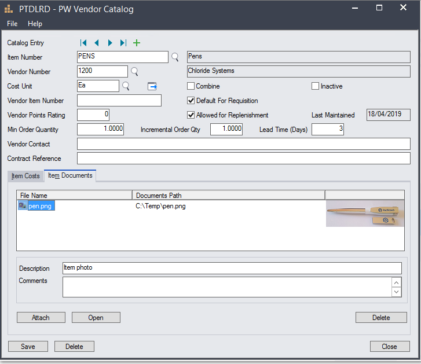Click the Lead Time (Days) field

coord(328,130)
